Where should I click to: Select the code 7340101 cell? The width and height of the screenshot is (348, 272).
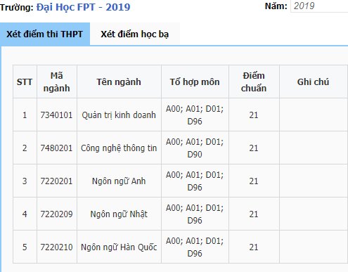pos(57,115)
